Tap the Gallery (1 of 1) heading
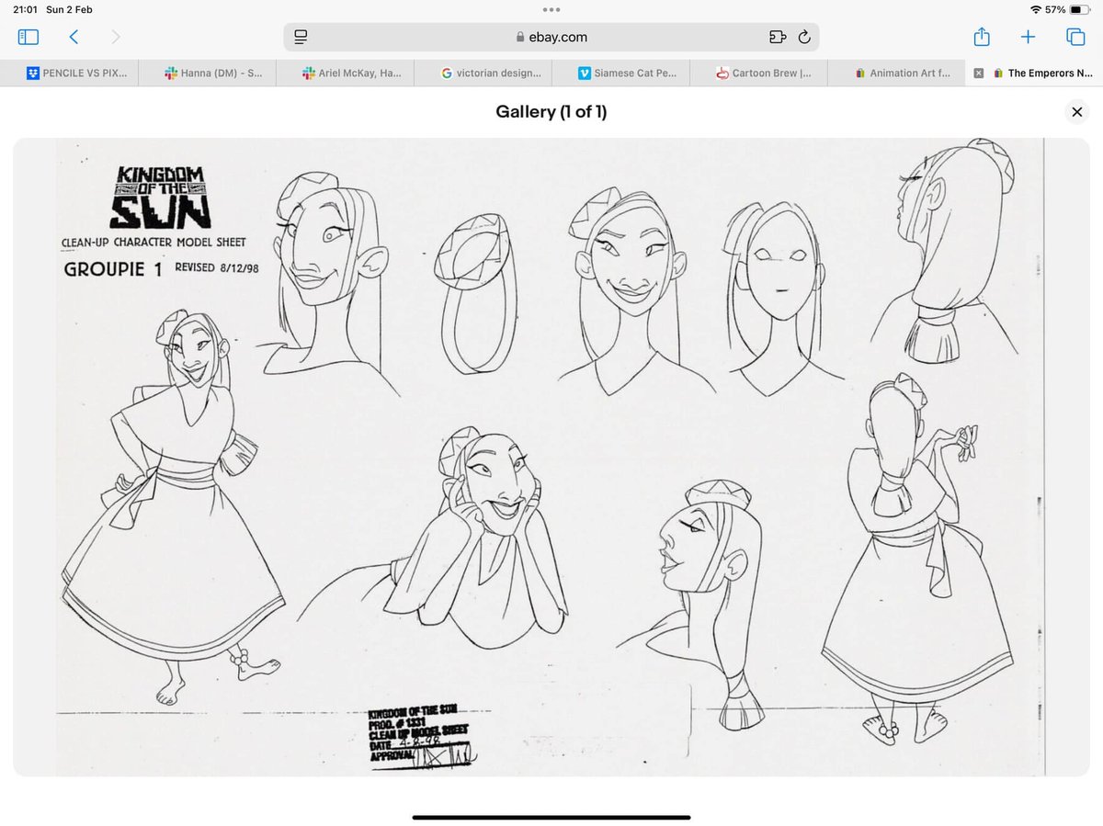 [x=551, y=112]
